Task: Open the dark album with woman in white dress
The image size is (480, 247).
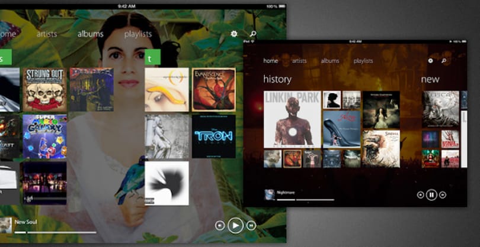Action: click(381, 109)
